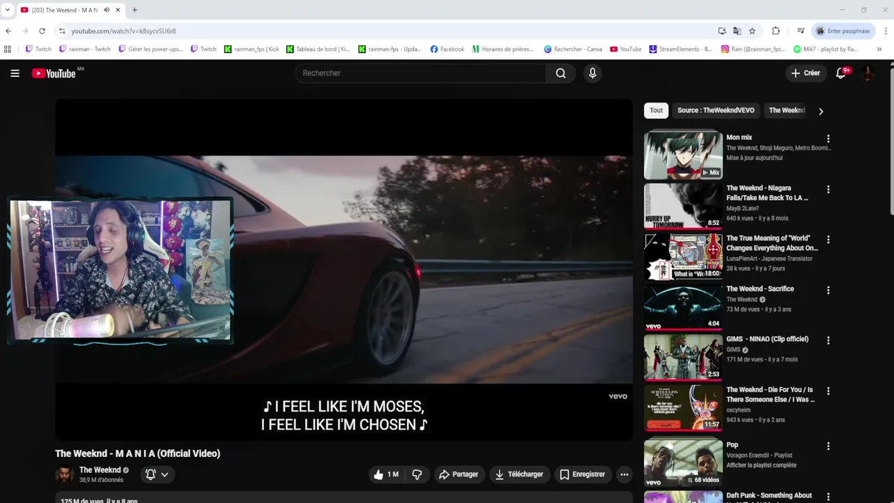Select the Source : TheWeekndVEVO chip
The image size is (894, 503).
[x=716, y=110]
